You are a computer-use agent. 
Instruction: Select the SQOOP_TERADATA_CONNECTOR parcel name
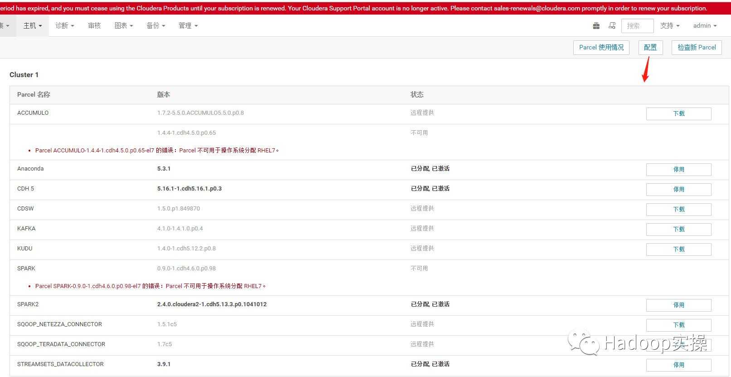(61, 344)
